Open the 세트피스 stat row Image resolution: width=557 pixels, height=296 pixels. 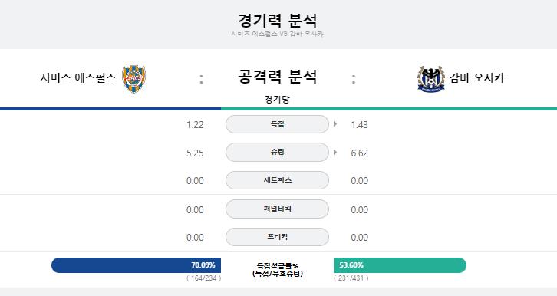[277, 180]
